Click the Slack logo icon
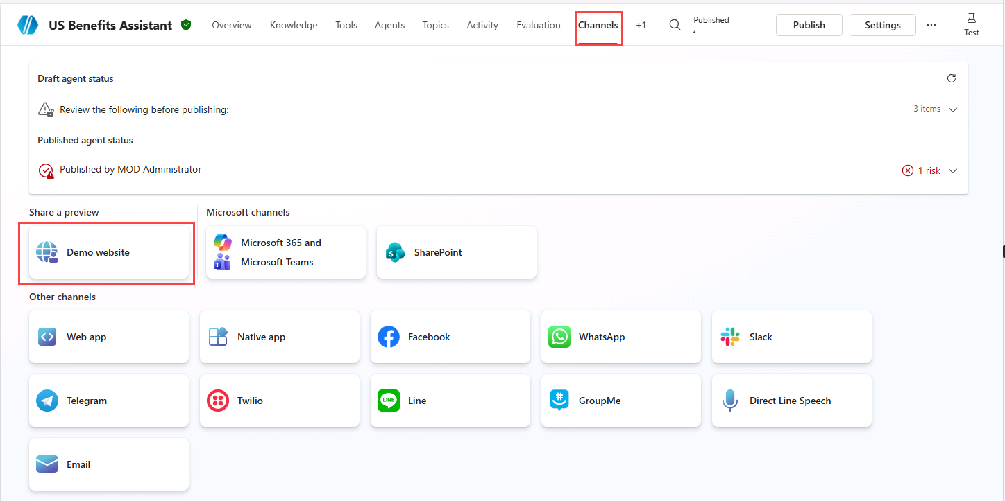 pos(730,337)
